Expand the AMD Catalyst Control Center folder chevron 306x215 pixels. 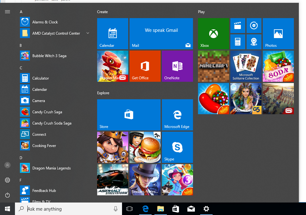click(88, 33)
